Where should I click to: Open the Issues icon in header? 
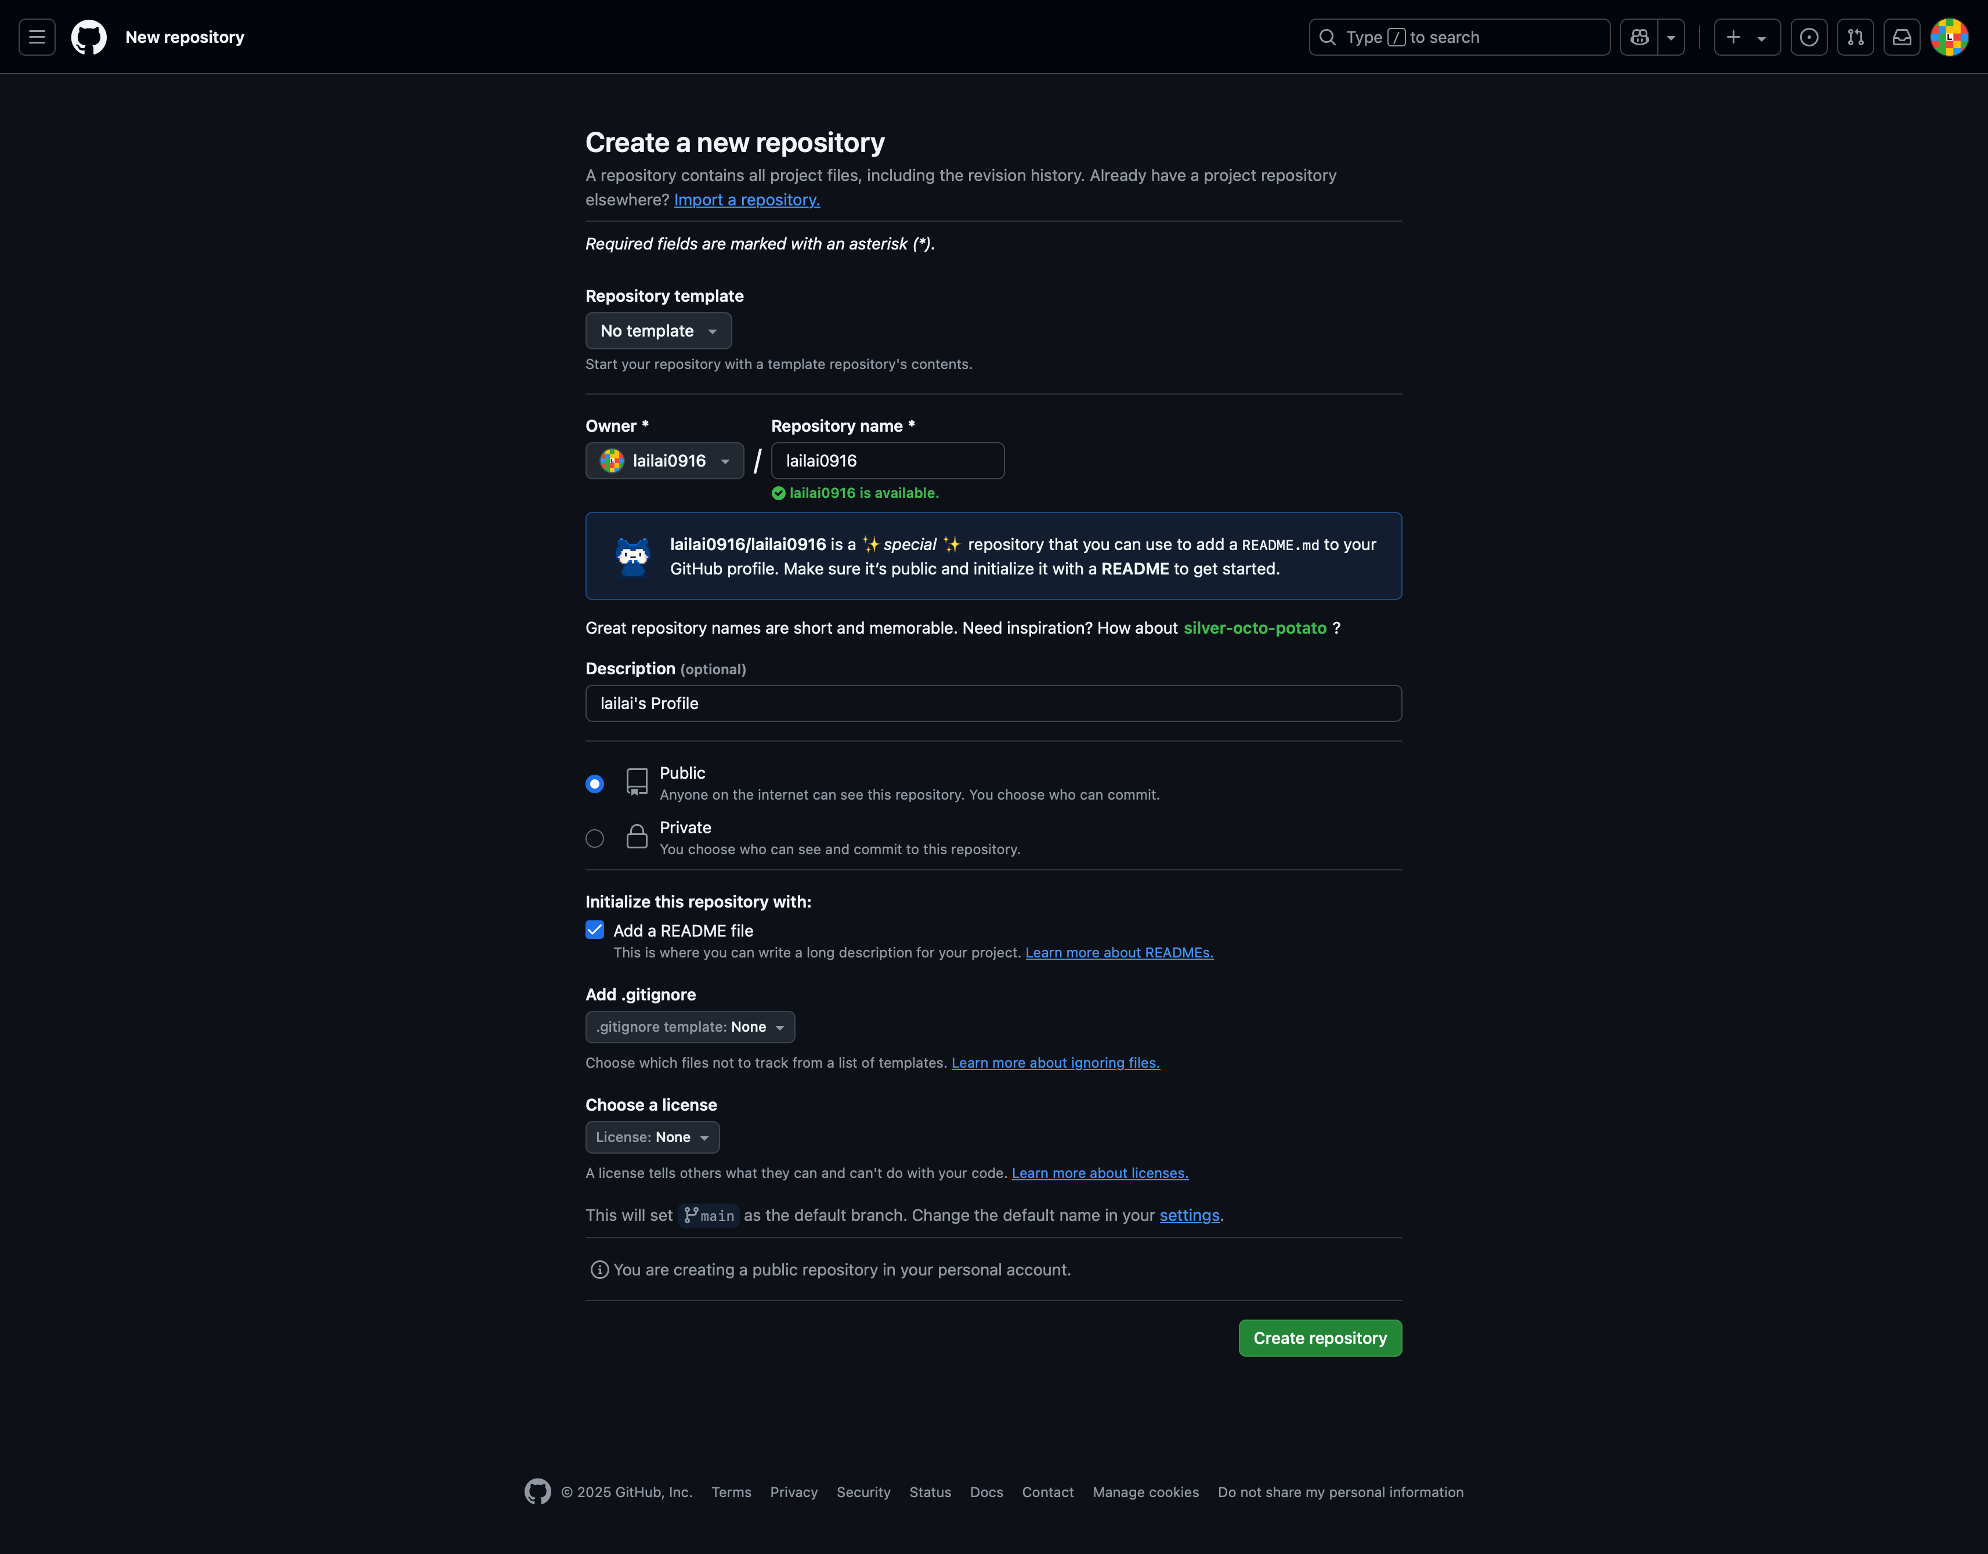pos(1809,37)
